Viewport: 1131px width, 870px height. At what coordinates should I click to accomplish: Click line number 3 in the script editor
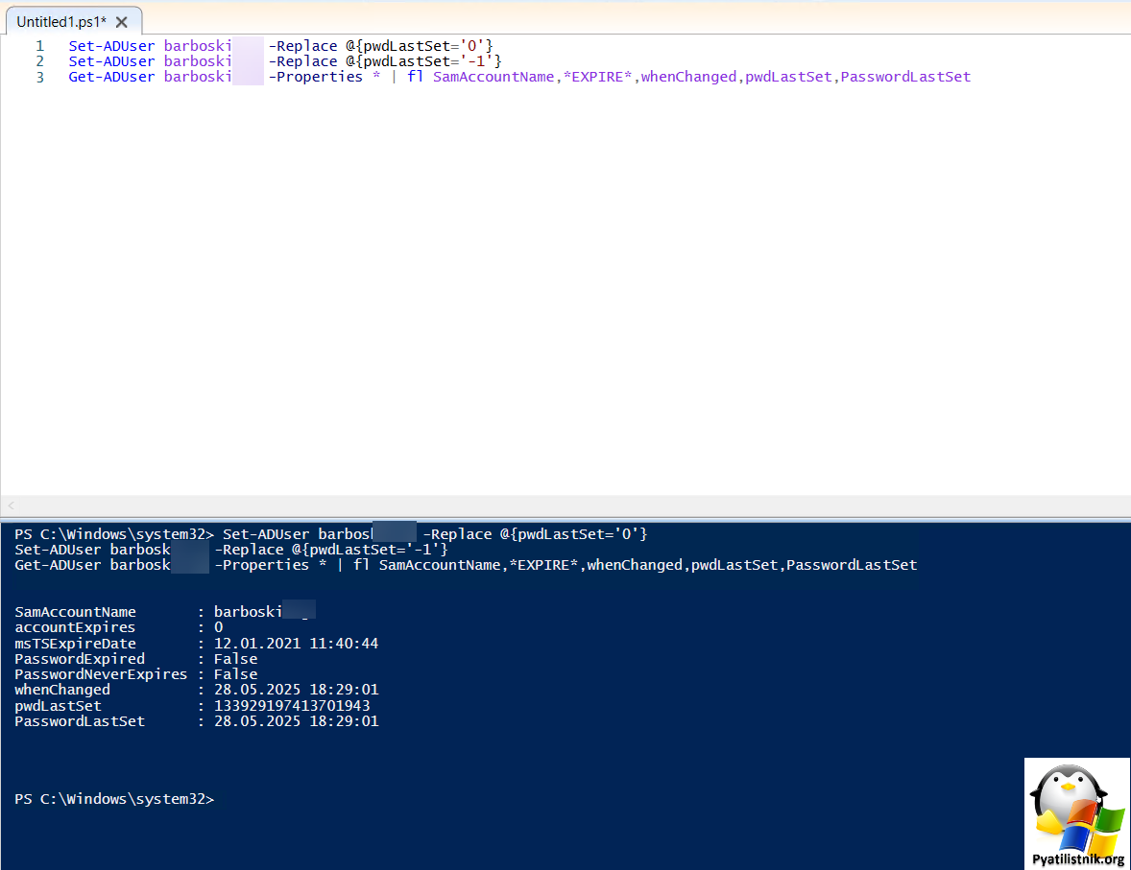click(x=39, y=77)
